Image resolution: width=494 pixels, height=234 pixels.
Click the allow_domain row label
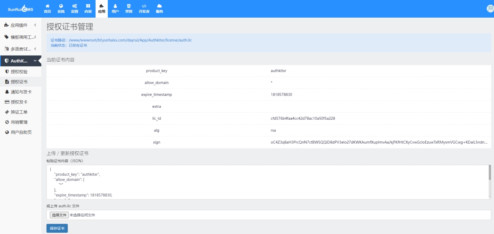tap(156, 83)
